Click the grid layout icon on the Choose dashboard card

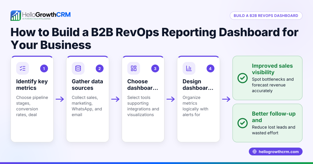point(134,68)
